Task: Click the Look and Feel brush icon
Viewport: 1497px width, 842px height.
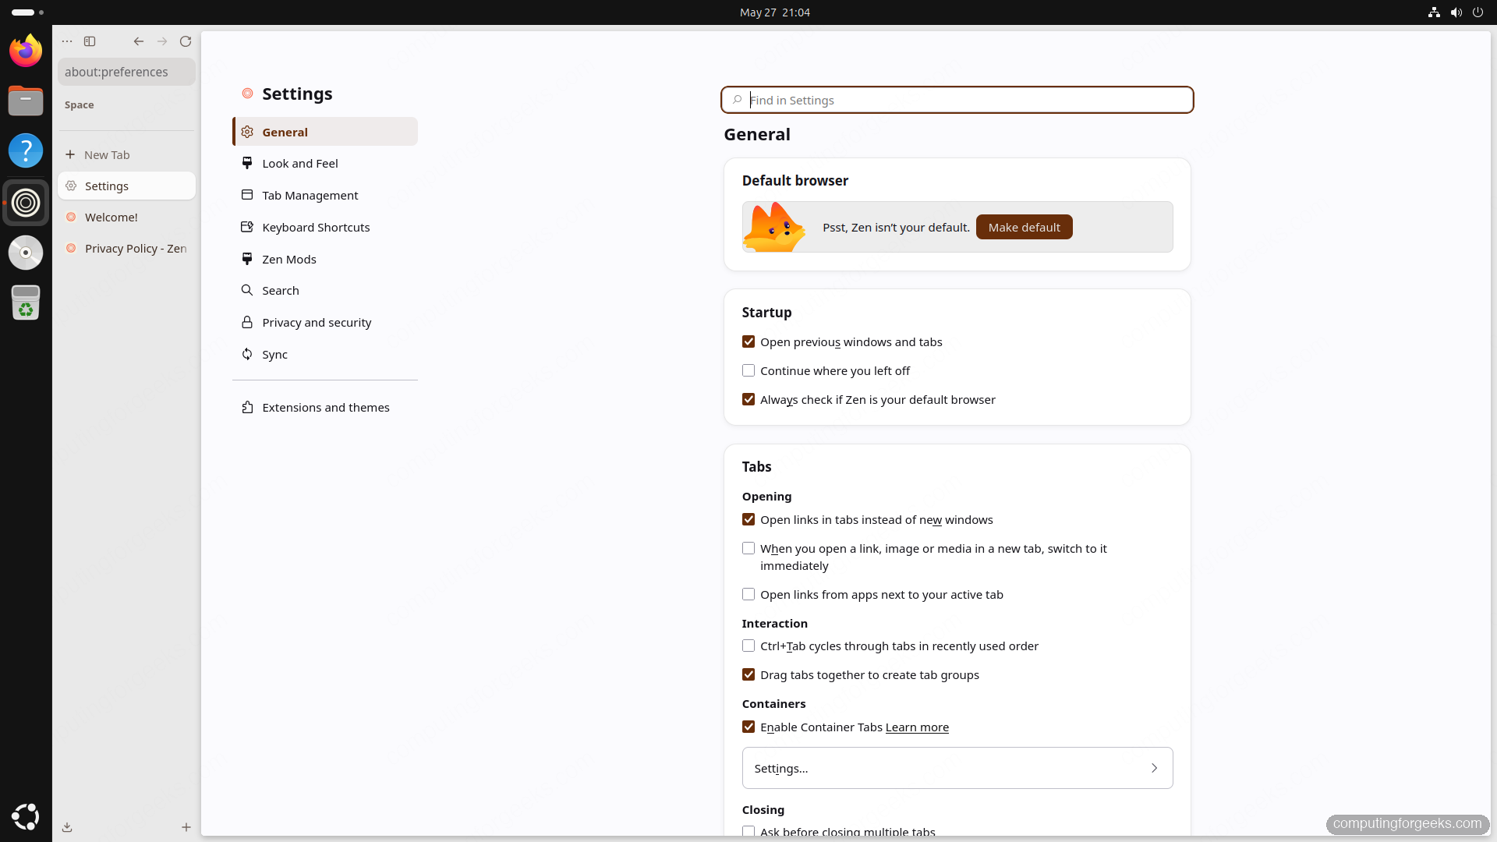Action: pos(247,163)
